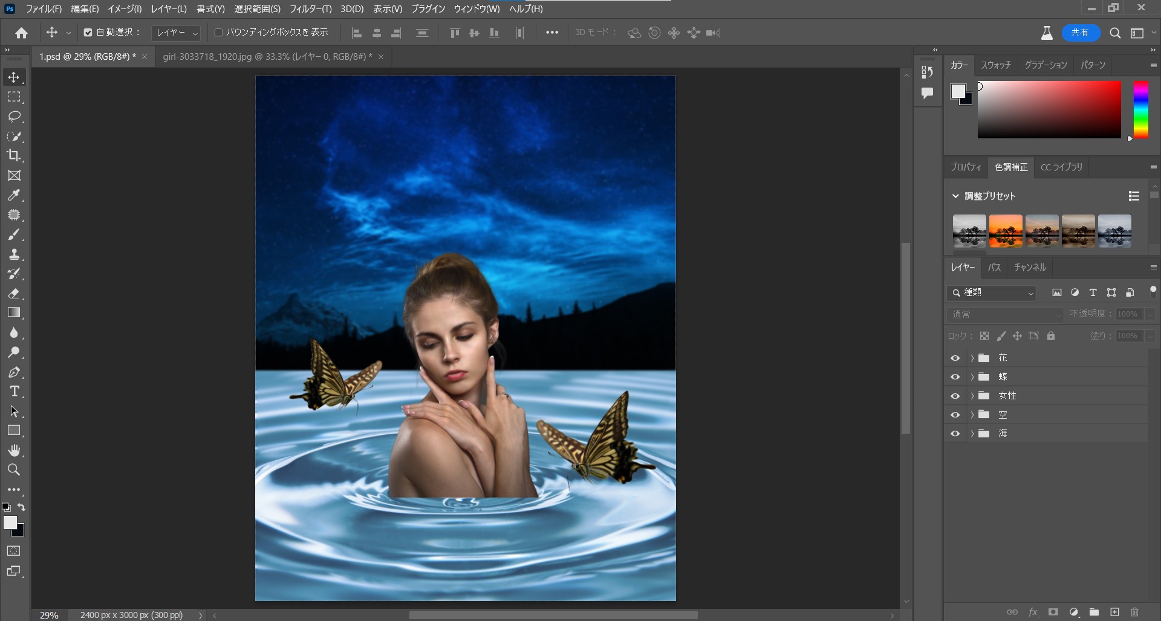This screenshot has height=621, width=1161.
Task: Select the Lasso tool
Action: click(14, 117)
